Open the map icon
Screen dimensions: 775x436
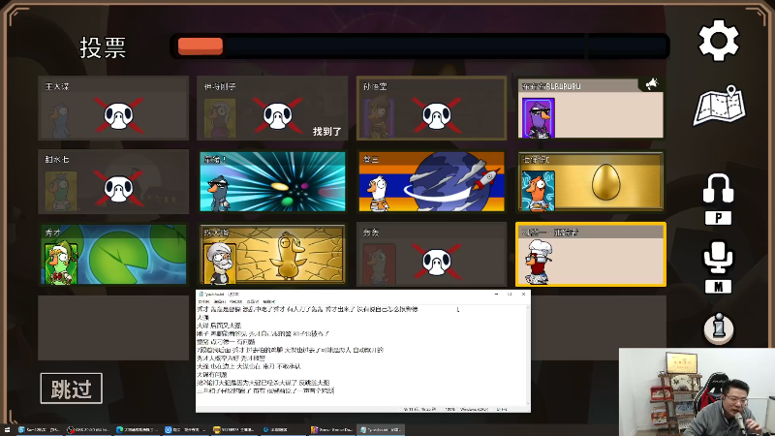tap(720, 106)
